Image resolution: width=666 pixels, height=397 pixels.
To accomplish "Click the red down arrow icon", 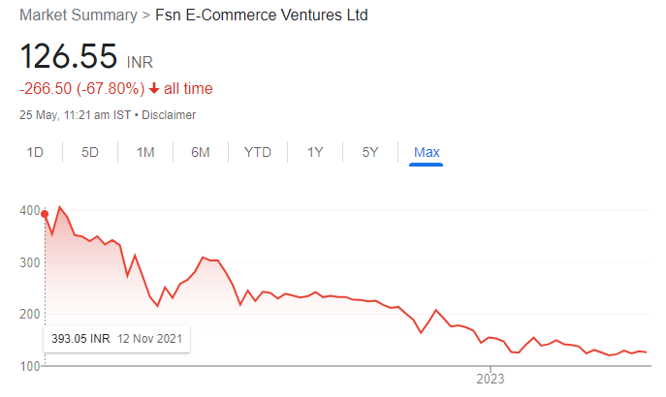I will (154, 88).
